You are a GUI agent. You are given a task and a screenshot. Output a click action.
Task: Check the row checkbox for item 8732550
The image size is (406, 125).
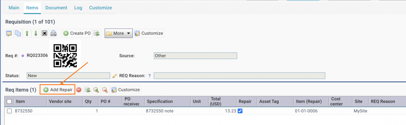10,111
